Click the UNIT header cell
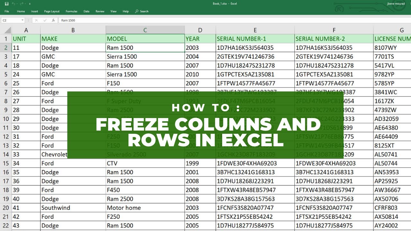The height and width of the screenshot is (231, 411). coord(26,39)
